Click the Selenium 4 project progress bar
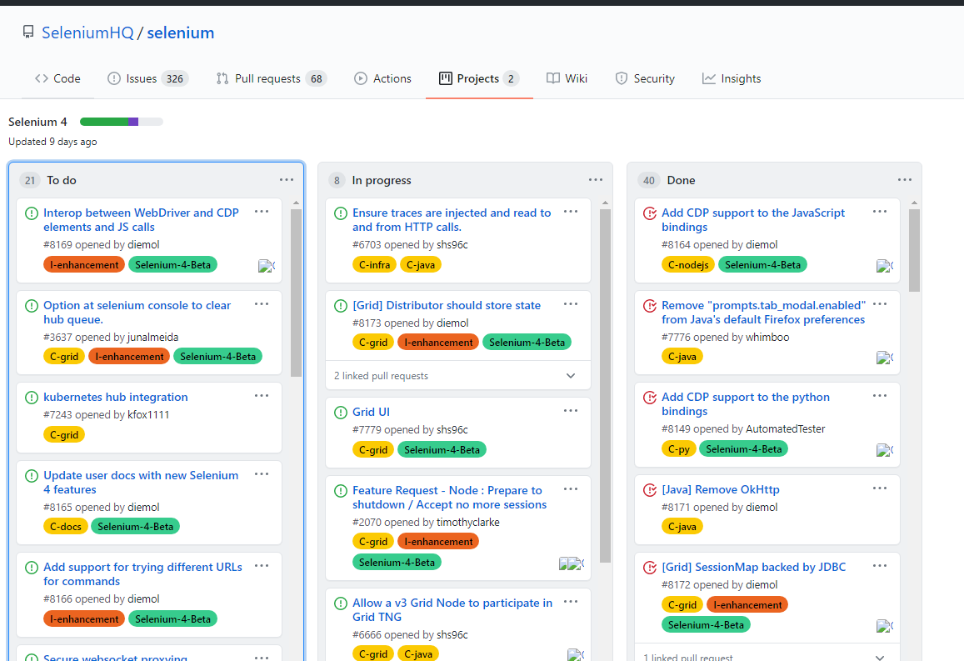The image size is (964, 661). tap(121, 122)
